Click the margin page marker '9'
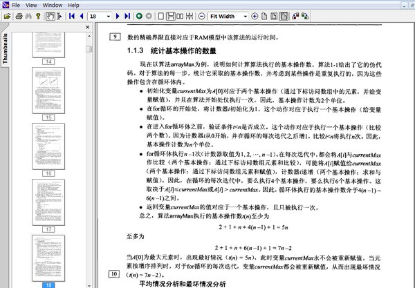Viewport: 415px width, 288px height. point(115,37)
